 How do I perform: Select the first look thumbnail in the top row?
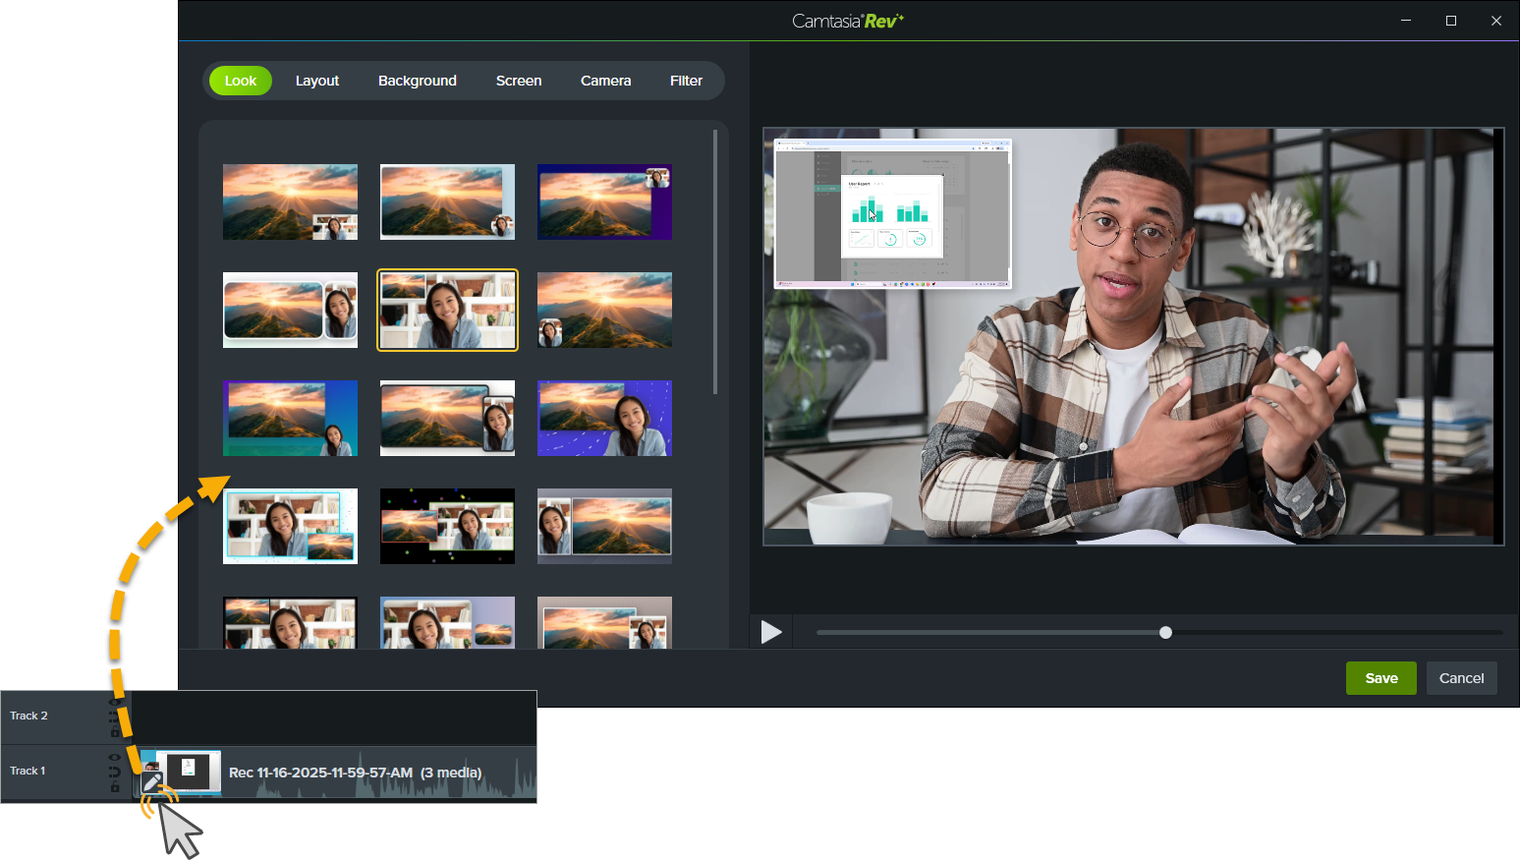click(x=290, y=201)
